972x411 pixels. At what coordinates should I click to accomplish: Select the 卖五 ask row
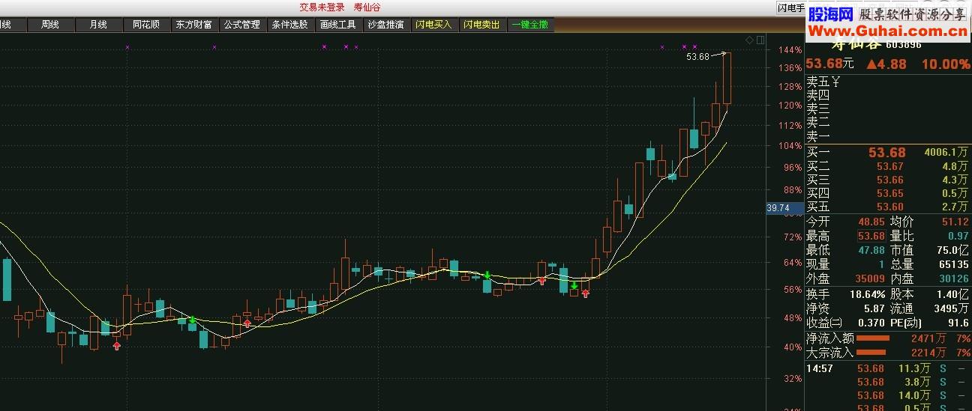pyautogui.click(x=887, y=82)
